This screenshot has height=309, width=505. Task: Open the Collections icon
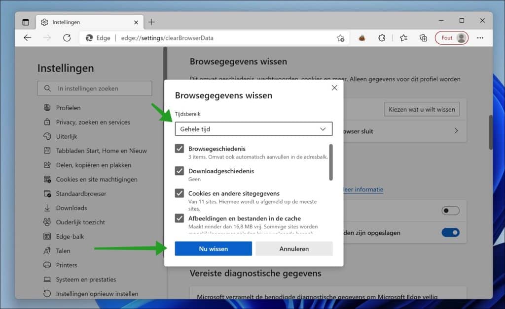click(x=423, y=38)
